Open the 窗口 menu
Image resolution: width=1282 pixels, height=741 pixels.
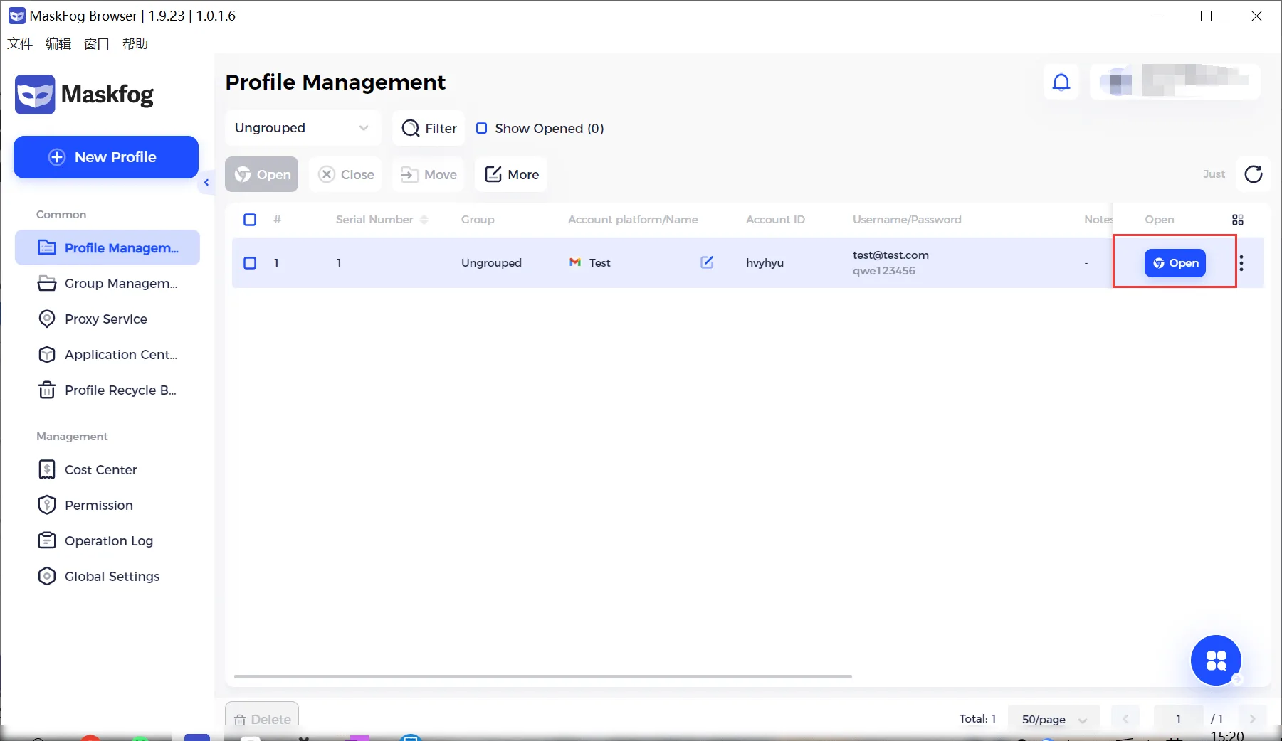click(x=97, y=43)
